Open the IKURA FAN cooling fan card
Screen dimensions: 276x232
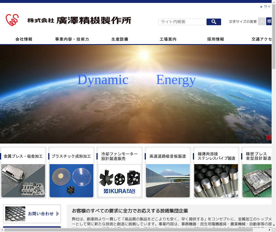coord(119,180)
